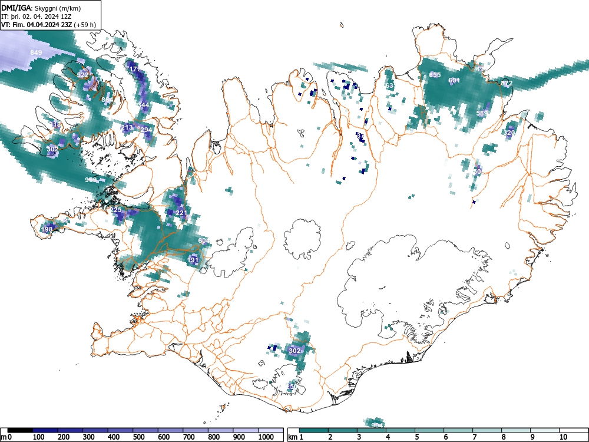Click the teal swatch between km 4 and 5
The image size is (589, 442).
click(401, 430)
